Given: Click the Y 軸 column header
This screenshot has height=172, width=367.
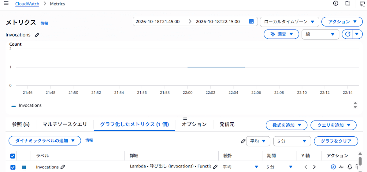Looking at the screenshot, I should coord(306,156).
